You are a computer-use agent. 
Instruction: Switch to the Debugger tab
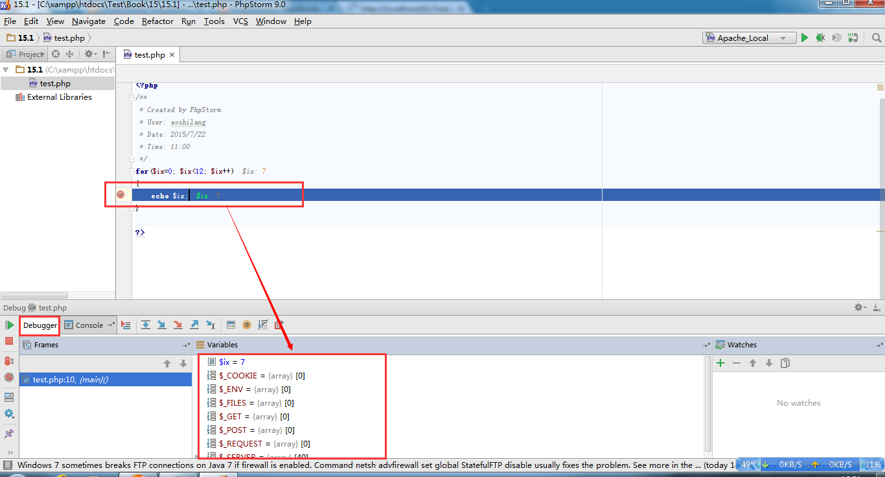click(40, 325)
